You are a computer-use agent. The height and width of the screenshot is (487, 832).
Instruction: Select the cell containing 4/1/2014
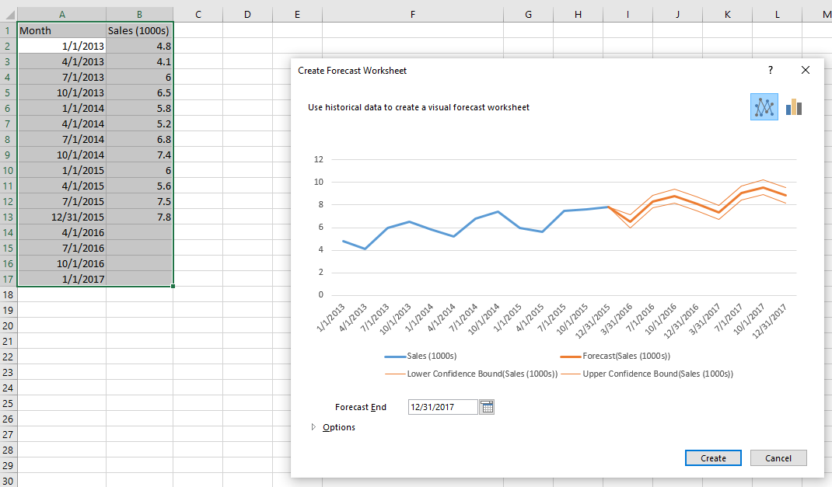coord(62,123)
